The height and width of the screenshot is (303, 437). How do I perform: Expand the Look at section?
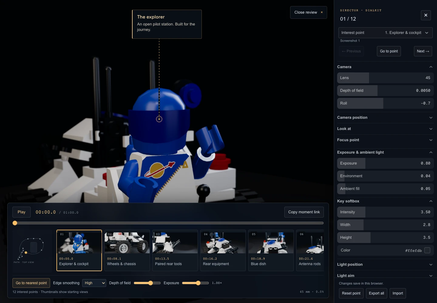[x=385, y=129]
